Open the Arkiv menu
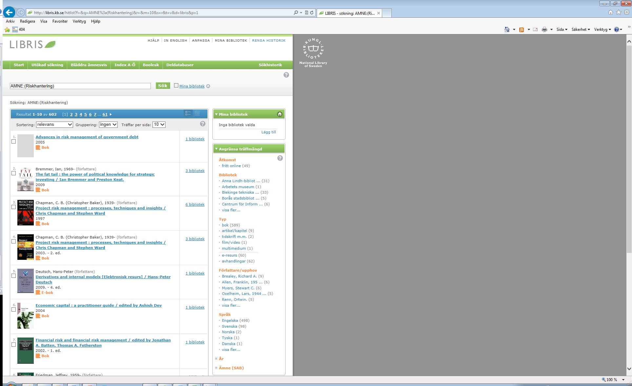This screenshot has width=632, height=386. (x=10, y=21)
